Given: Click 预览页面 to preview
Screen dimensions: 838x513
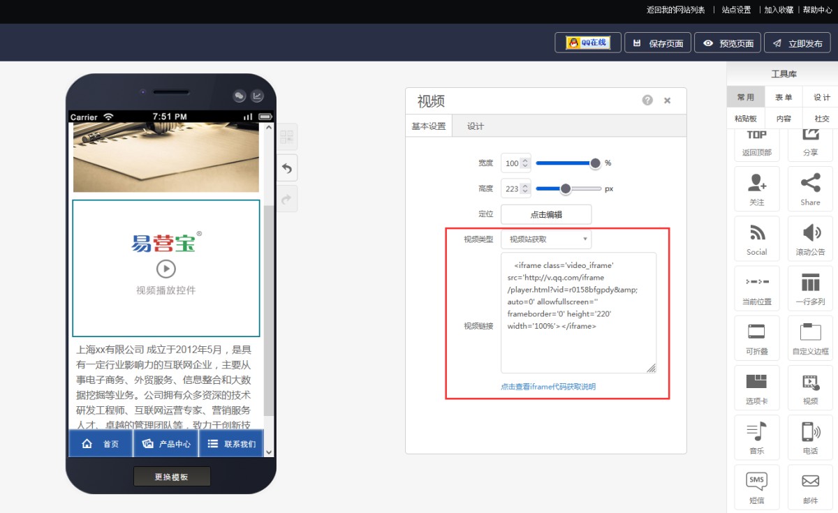Looking at the screenshot, I should click(728, 43).
